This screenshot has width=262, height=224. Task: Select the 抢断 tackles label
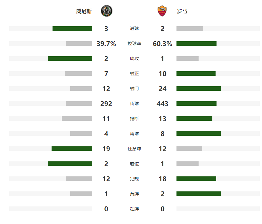(x=134, y=119)
